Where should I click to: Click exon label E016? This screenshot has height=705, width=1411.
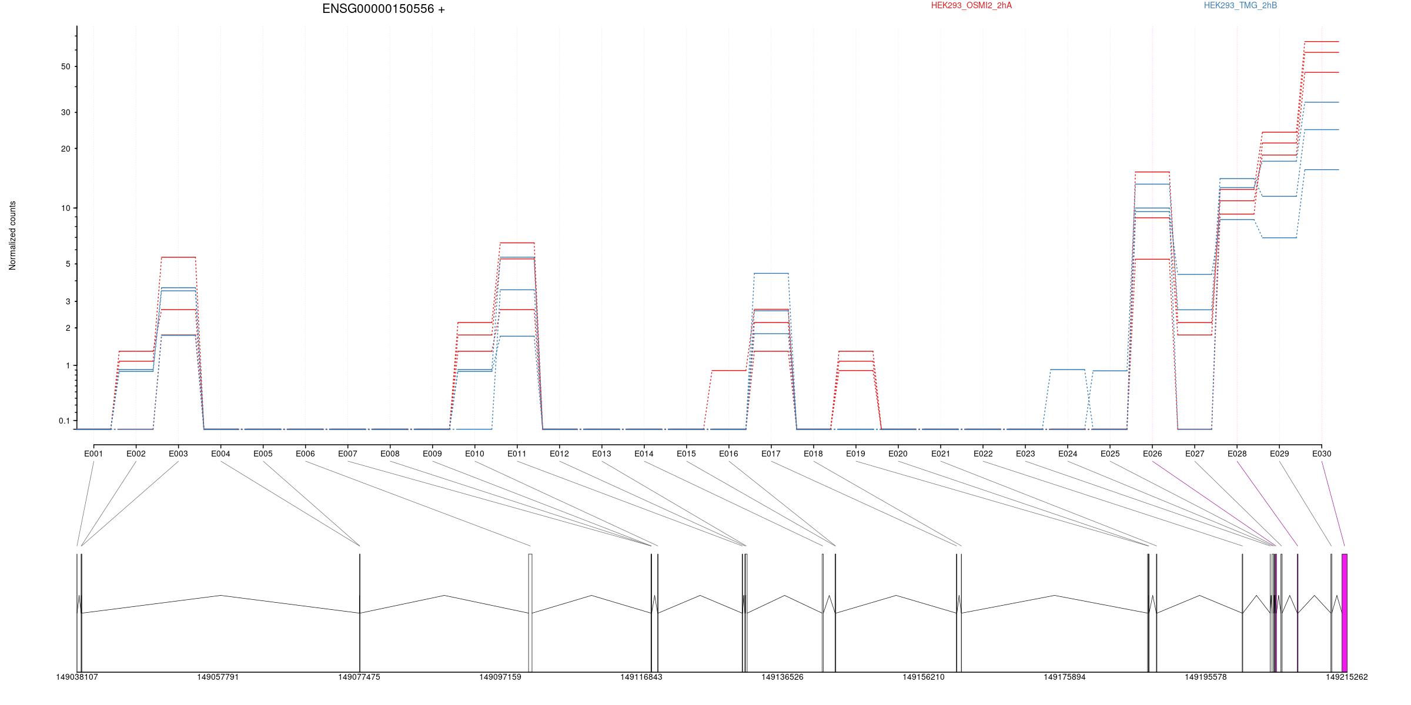728,454
